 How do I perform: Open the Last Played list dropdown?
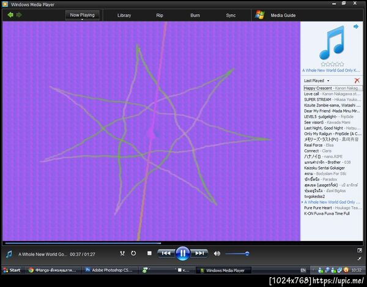[316, 81]
